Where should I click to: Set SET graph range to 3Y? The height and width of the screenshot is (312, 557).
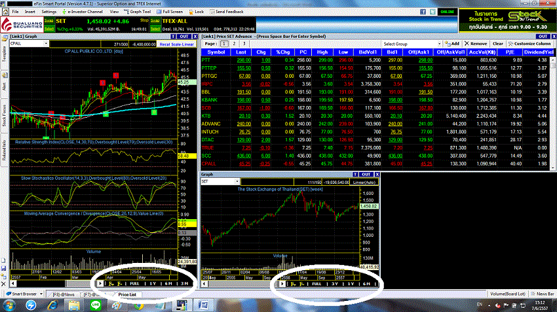coord(335,284)
